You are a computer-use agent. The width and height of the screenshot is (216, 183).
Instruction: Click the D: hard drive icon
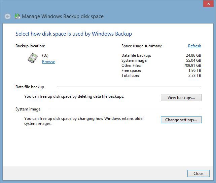(33, 58)
